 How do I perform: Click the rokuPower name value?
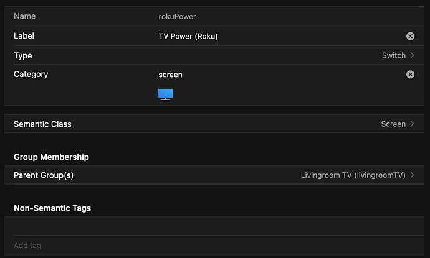point(177,17)
